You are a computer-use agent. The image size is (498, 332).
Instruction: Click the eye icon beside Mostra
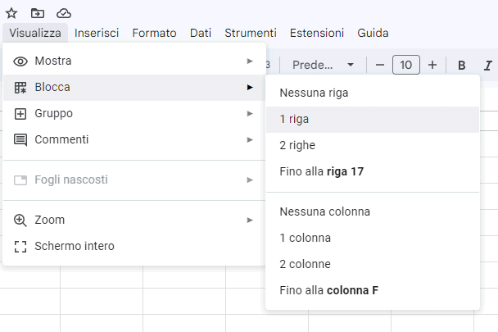(20, 61)
